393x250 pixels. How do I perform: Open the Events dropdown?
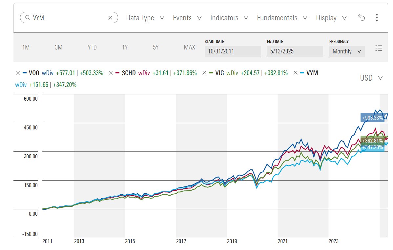click(187, 18)
